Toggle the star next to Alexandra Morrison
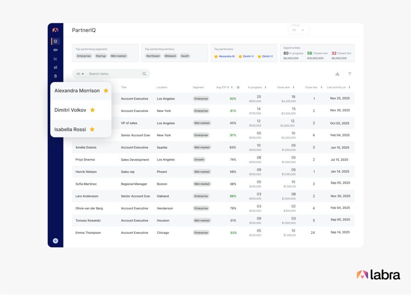Viewport: 411px width, 295px height. pyautogui.click(x=106, y=91)
